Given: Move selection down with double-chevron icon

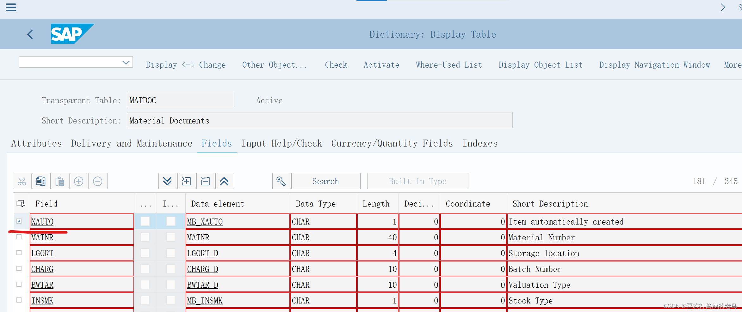Looking at the screenshot, I should 167,181.
